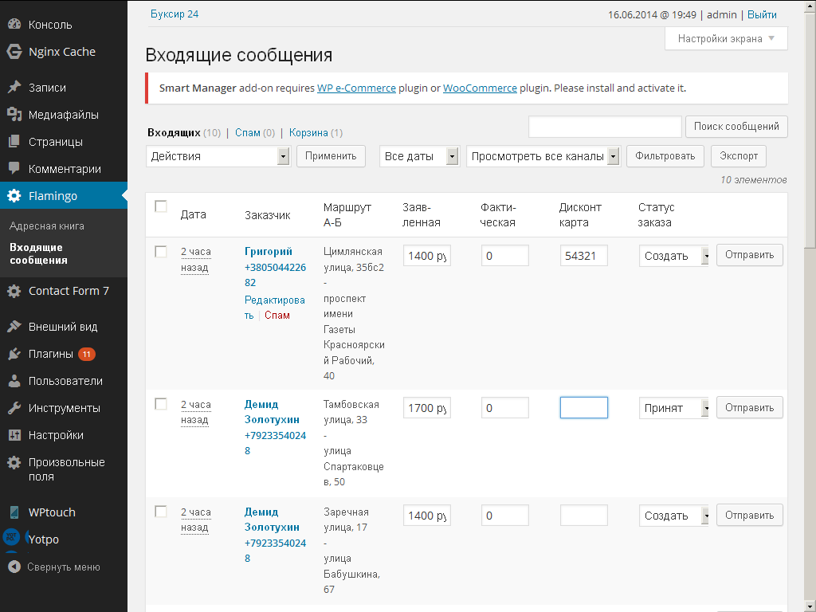Screen dimensions: 816x612
Task: Toggle the select-all checkbox in table header
Action: (x=161, y=206)
